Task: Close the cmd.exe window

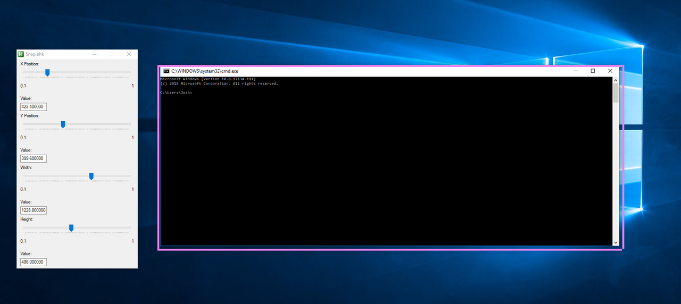Action: (610, 71)
